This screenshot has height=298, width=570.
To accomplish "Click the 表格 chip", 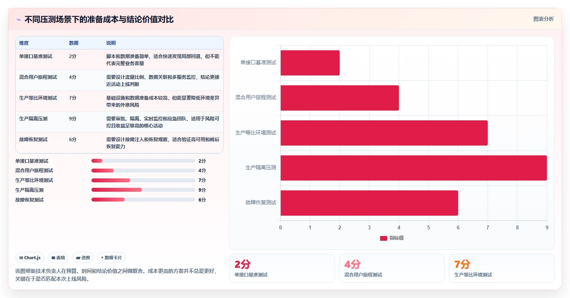I will pyautogui.click(x=58, y=258).
